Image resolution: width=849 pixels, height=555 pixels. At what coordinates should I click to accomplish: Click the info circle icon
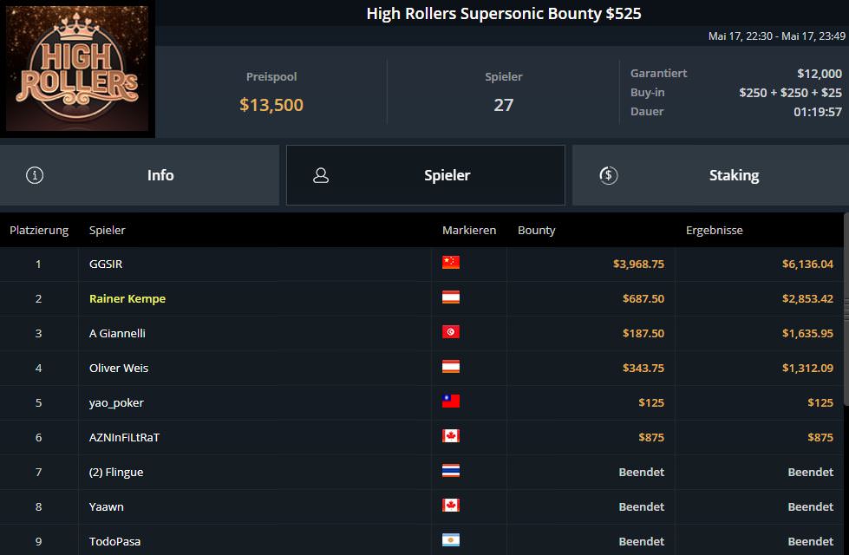pos(35,175)
